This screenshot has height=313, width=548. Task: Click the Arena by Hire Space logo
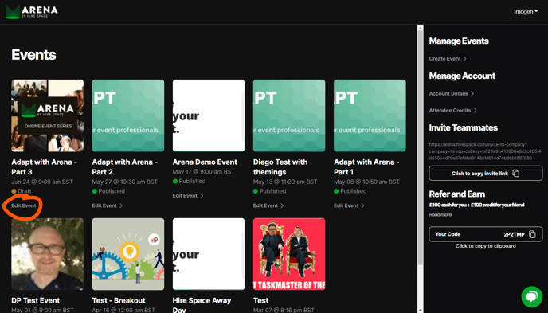[x=31, y=12]
